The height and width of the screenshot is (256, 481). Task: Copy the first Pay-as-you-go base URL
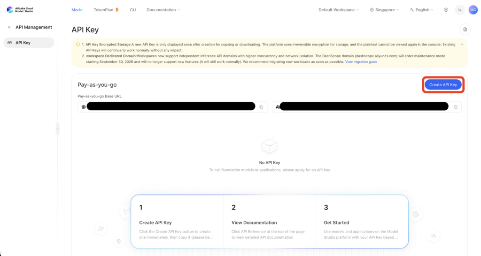(261, 107)
